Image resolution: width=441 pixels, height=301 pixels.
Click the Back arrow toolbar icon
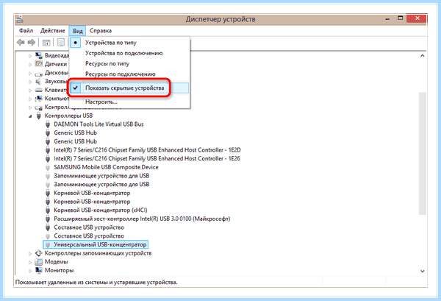[x=21, y=43]
